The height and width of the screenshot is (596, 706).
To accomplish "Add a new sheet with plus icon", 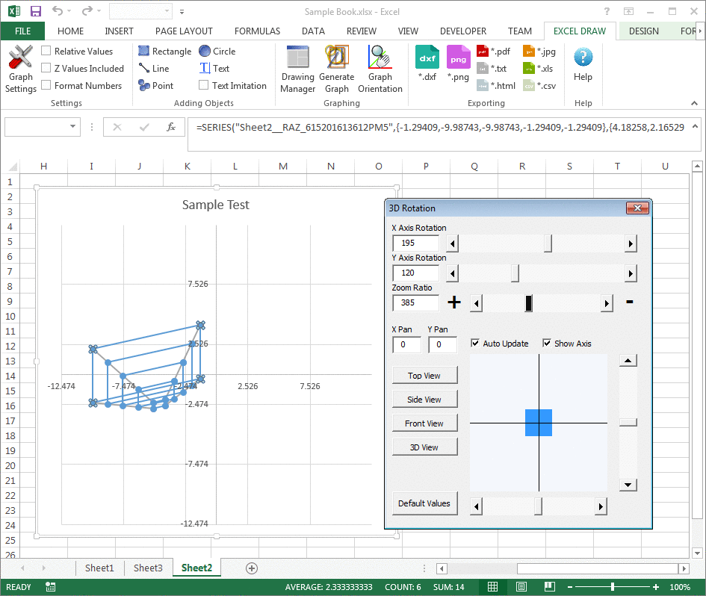I will point(252,568).
